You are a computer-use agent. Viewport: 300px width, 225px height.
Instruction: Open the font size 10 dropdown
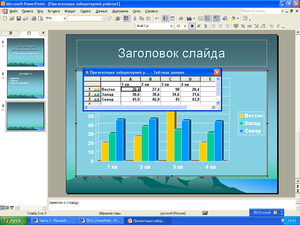[x=185, y=26]
